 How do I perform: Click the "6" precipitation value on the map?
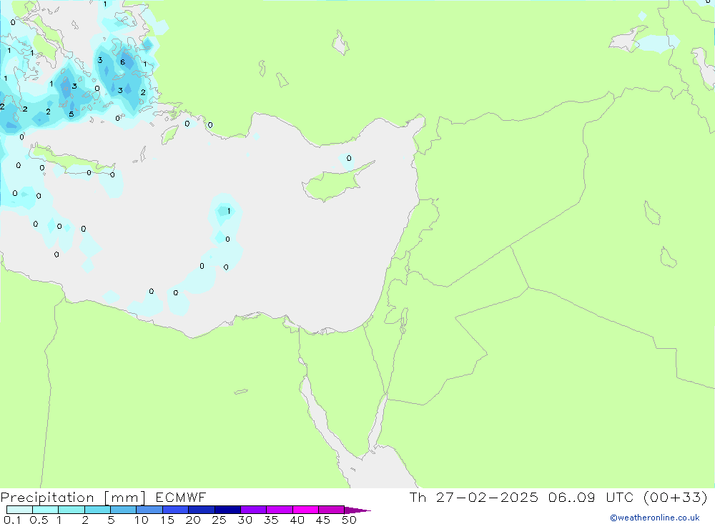(x=123, y=62)
